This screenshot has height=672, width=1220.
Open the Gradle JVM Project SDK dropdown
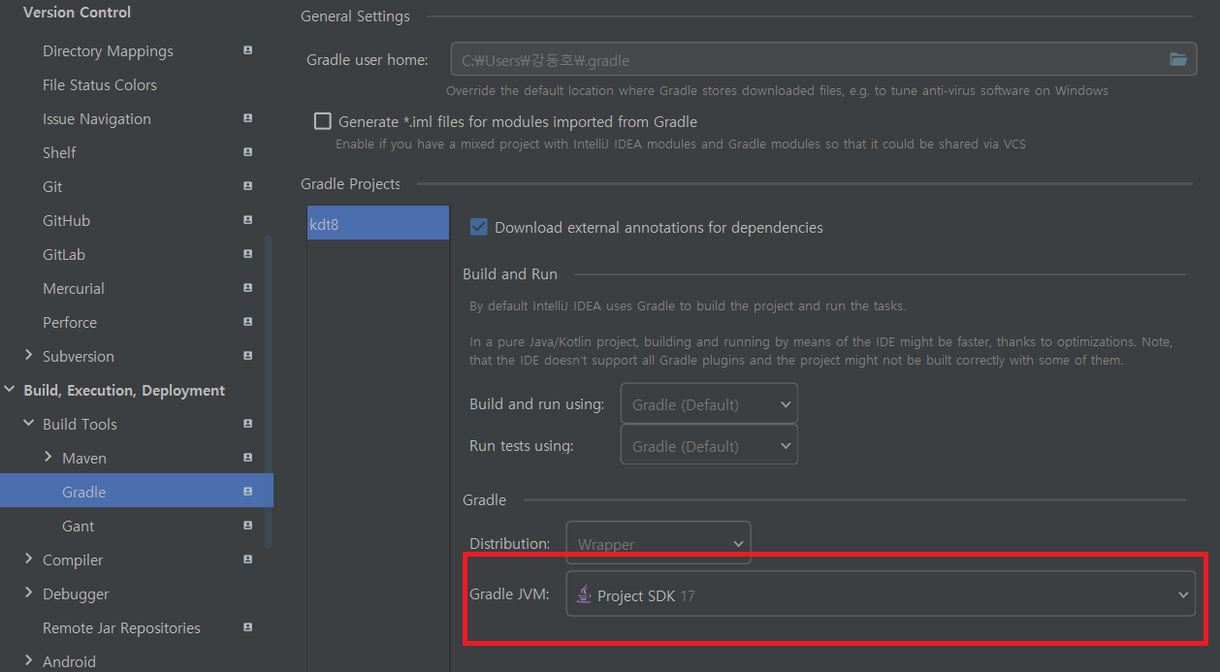[x=881, y=595]
